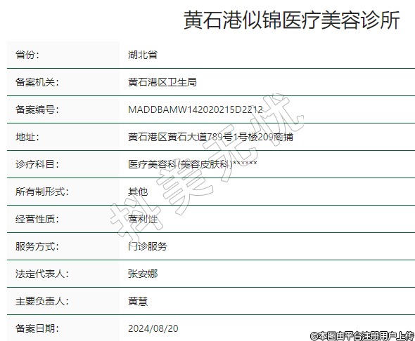Click the address 黄石港区黄石大道789号1号楼209商铺
Viewport: 415px width, 341px height.
tap(211, 137)
